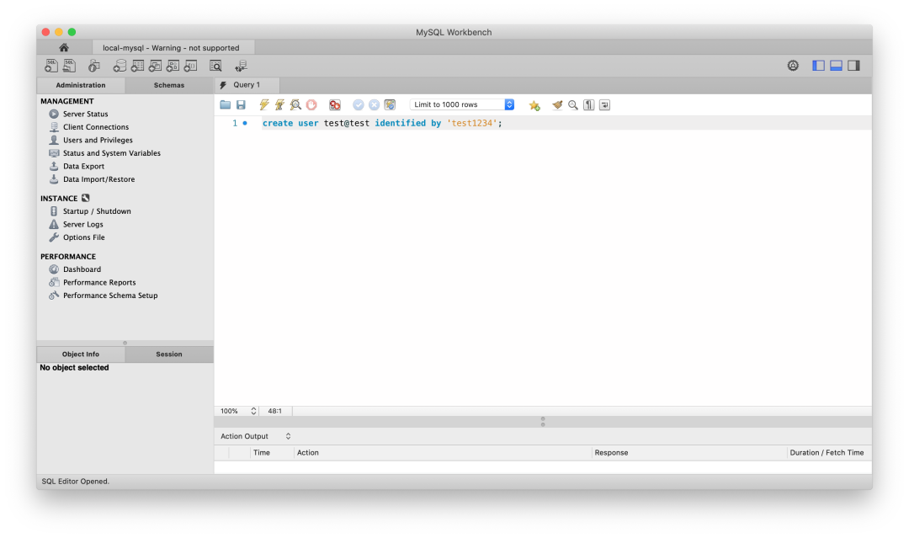Run EXPLAIN on current statement icon
The width and height of the screenshot is (909, 538).
click(x=295, y=105)
